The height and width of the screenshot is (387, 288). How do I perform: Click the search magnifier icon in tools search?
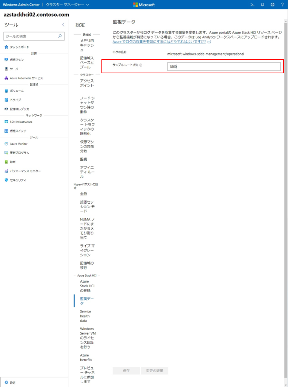pos(60,36)
